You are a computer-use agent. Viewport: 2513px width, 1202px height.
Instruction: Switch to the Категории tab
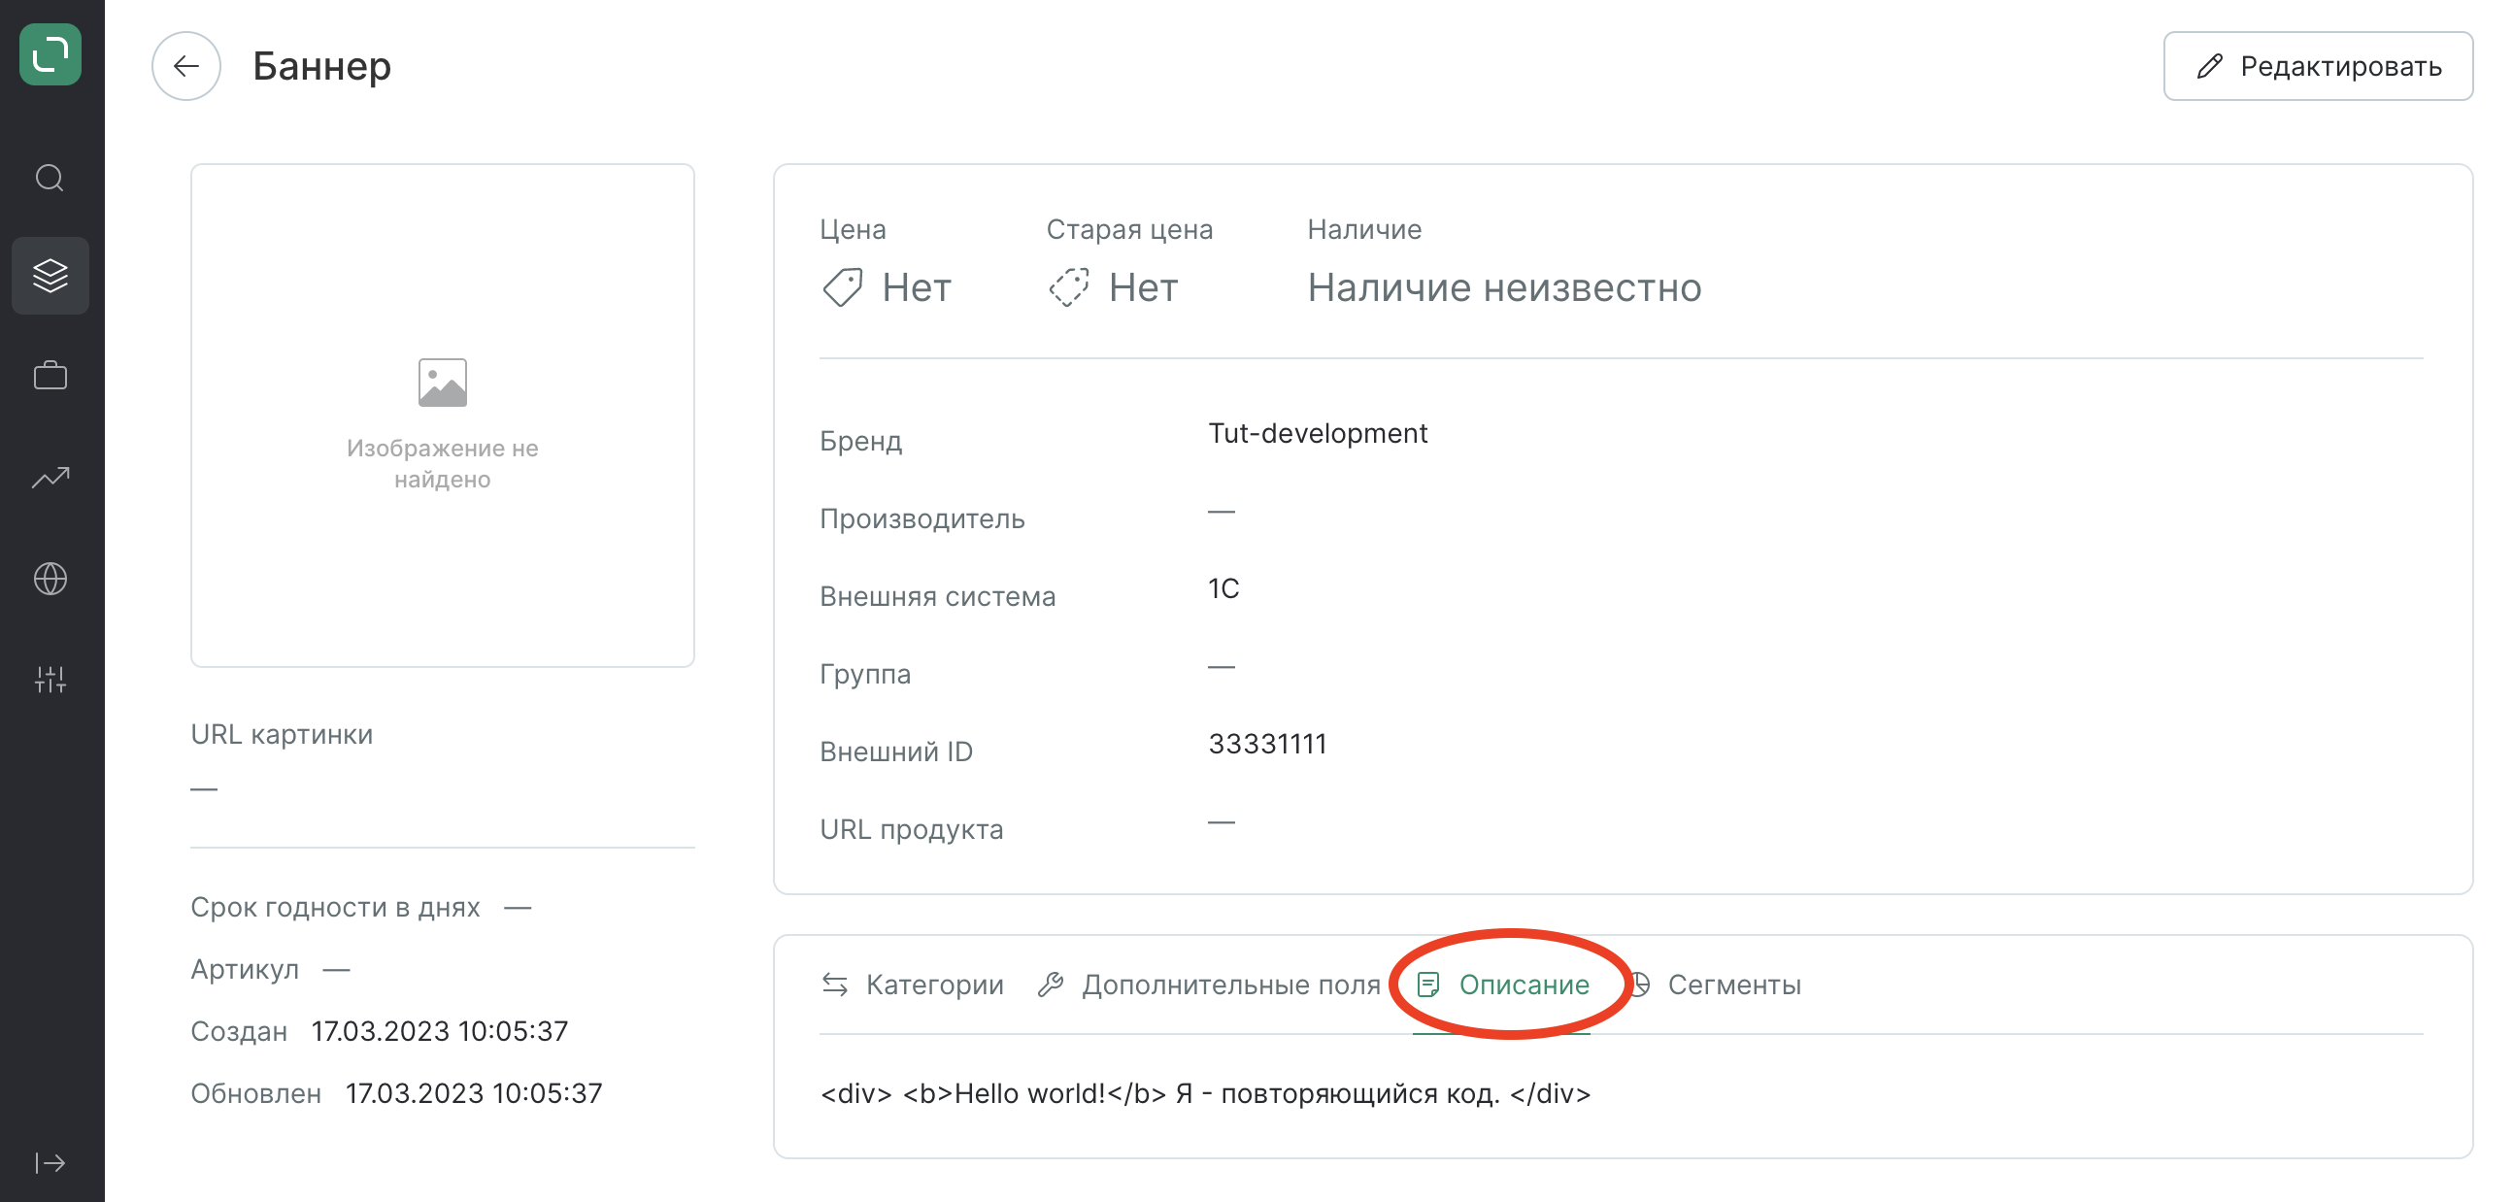point(913,985)
